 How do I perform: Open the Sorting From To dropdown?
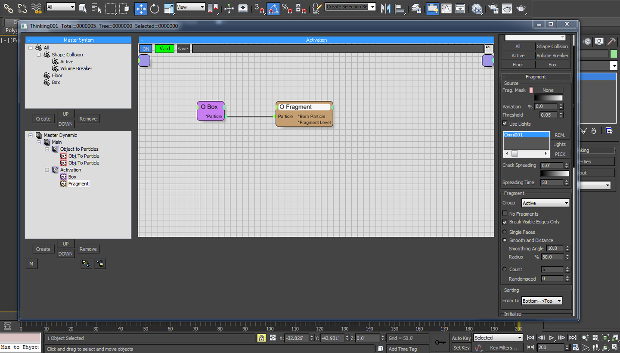(542, 301)
